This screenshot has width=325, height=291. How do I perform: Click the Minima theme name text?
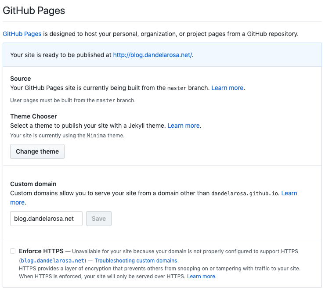(x=96, y=136)
